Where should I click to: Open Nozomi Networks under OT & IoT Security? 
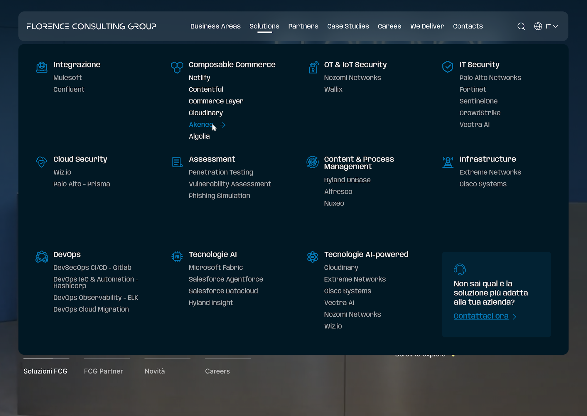[352, 78]
